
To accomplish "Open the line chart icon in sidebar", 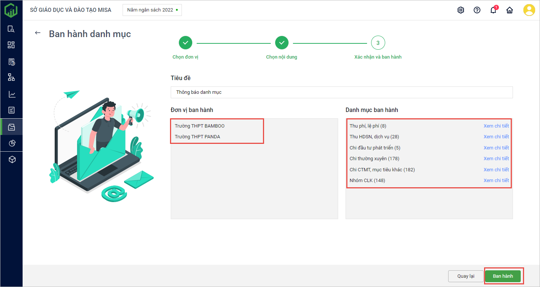I will pos(11,94).
